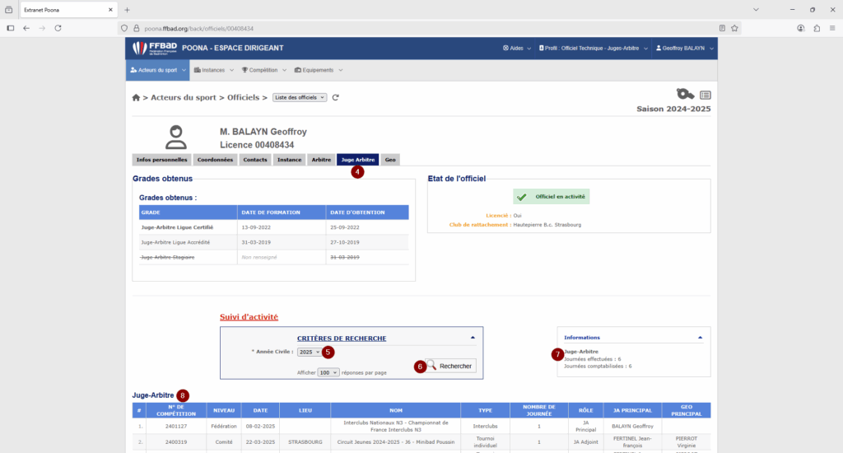
Task: Select the Juge Arbitre tab
Action: 358,160
